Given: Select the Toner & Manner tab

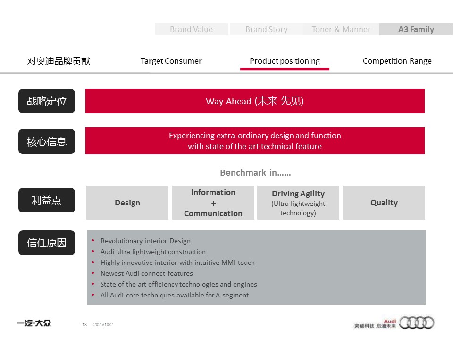Looking at the screenshot, I should (x=341, y=29).
